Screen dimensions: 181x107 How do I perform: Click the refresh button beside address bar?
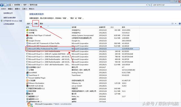150,5
